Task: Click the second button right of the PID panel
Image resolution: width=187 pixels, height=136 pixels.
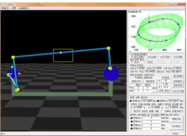Action: (x=178, y=81)
